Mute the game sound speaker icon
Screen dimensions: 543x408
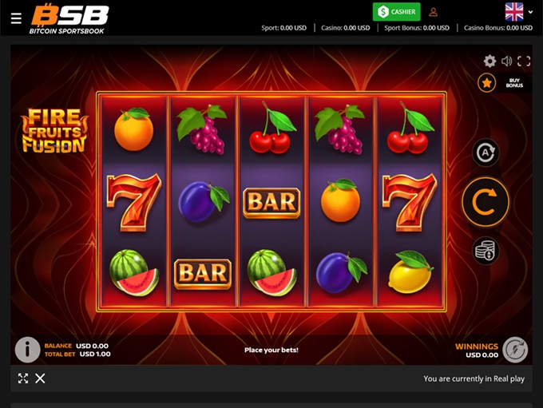[x=506, y=61]
